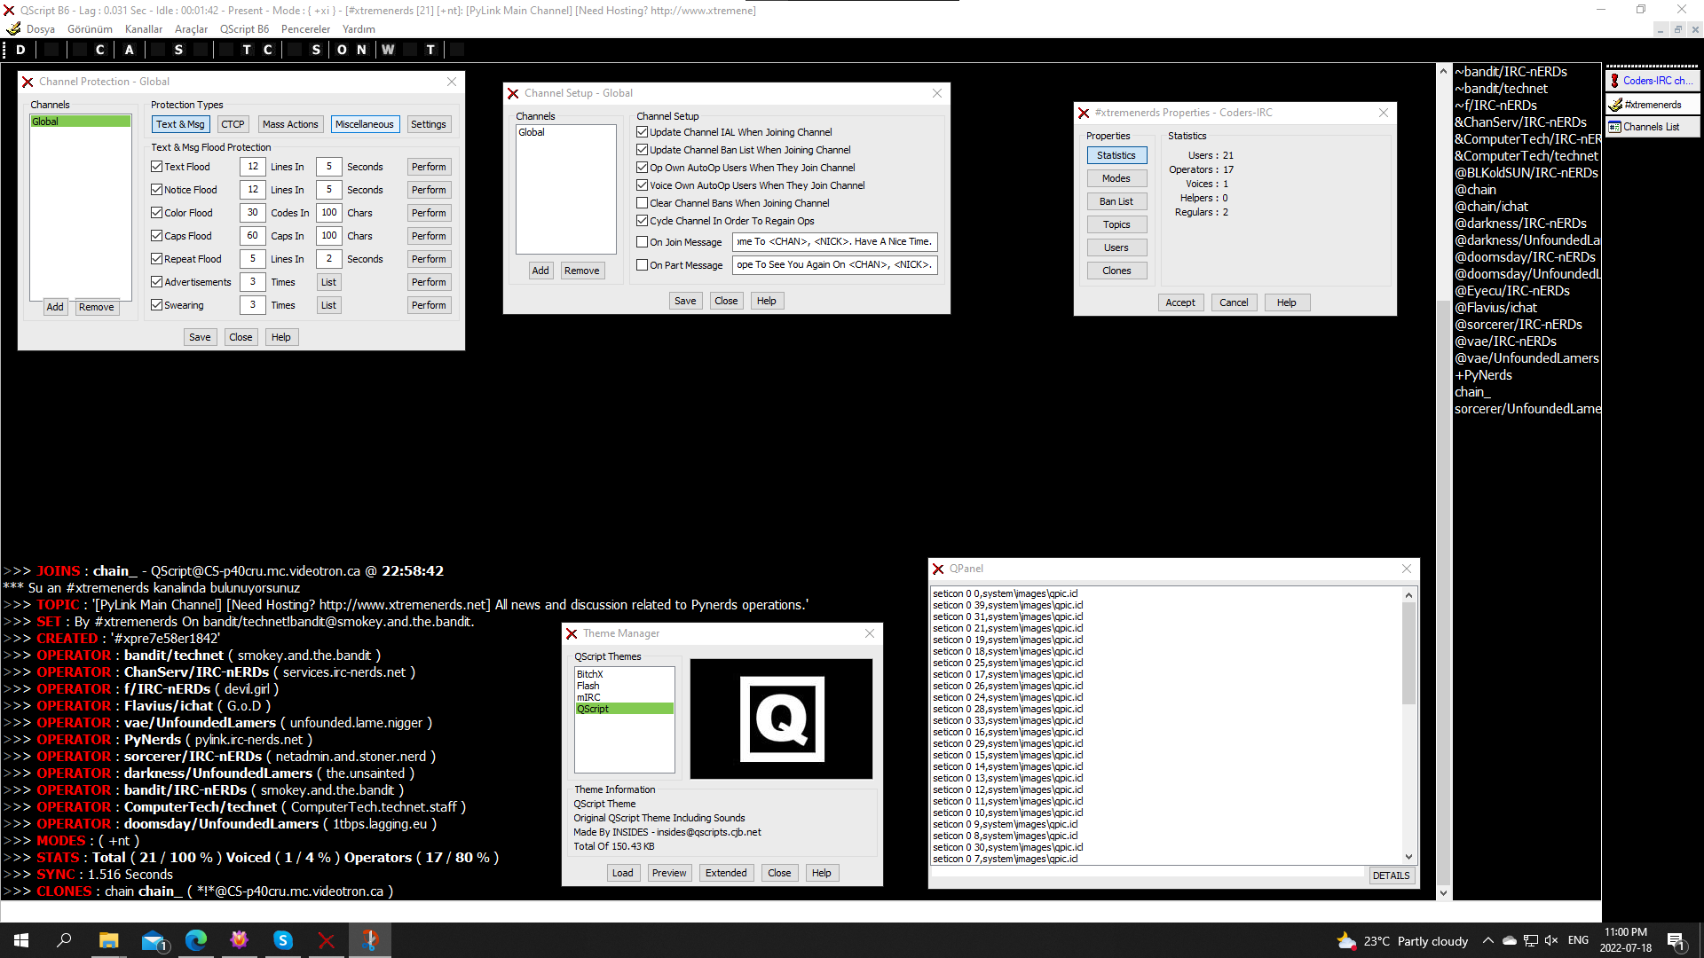Open Skype from the taskbar
1704x958 pixels.
pyautogui.click(x=283, y=940)
